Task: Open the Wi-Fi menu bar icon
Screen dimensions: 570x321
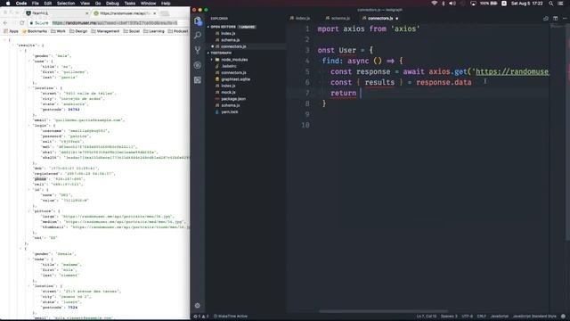Action: coord(434,4)
